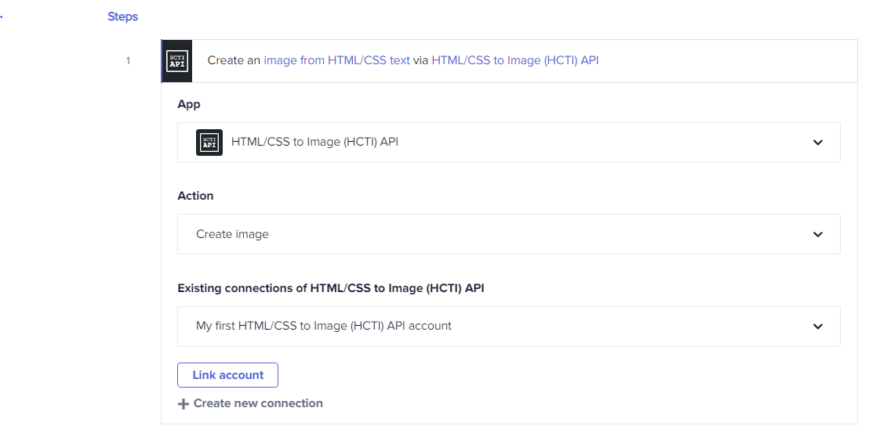876x433 pixels.
Task: Select step number 1
Action: (x=128, y=61)
